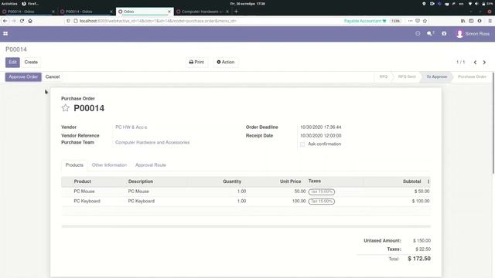495x278 pixels.
Task: Open the conversations chat icon
Action: (x=430, y=33)
